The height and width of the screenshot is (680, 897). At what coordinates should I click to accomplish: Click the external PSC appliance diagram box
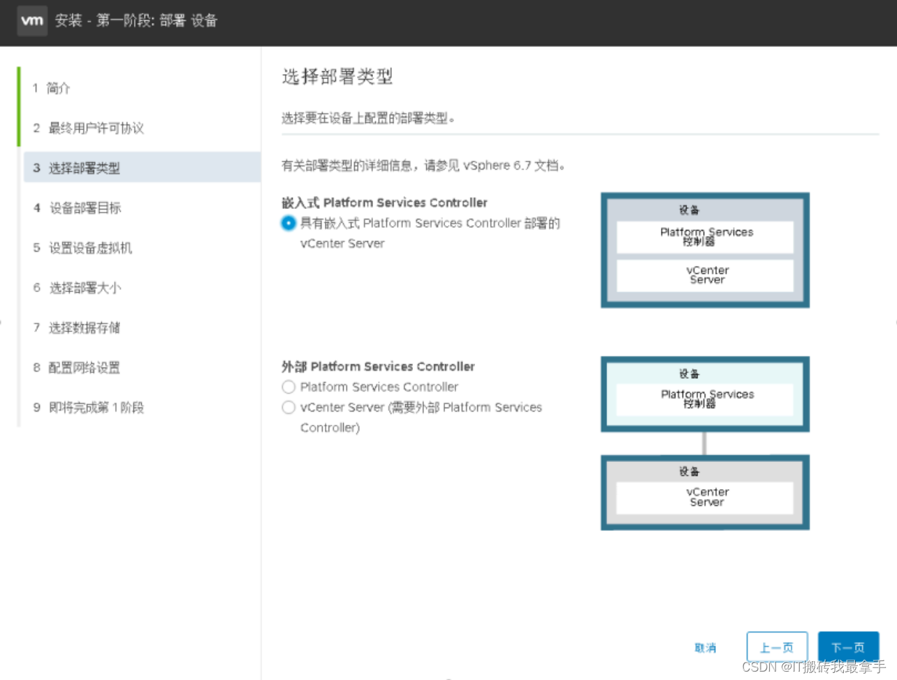[705, 394]
